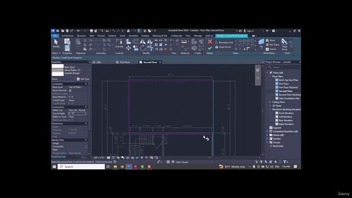The image size is (352, 198).
Task: Collapse the Floor Plans tree node
Action: point(270,76)
